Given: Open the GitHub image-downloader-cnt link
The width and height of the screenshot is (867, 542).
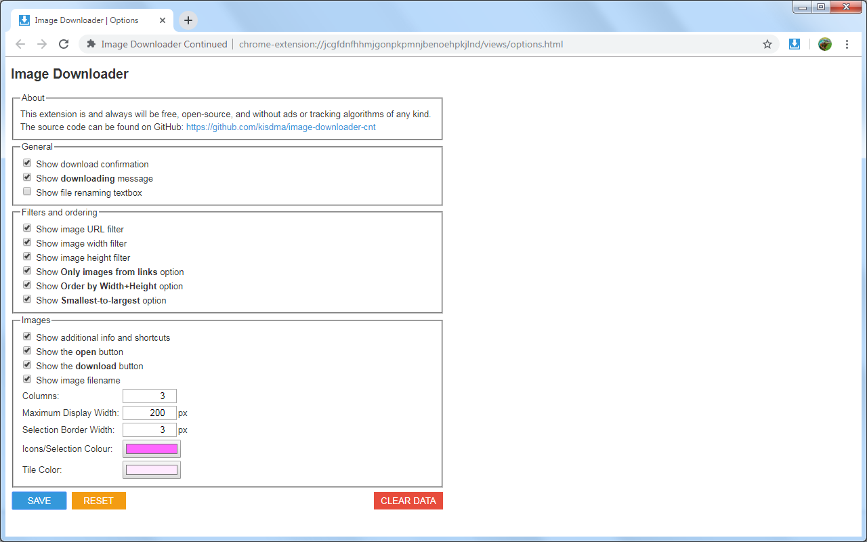Looking at the screenshot, I should pos(281,127).
